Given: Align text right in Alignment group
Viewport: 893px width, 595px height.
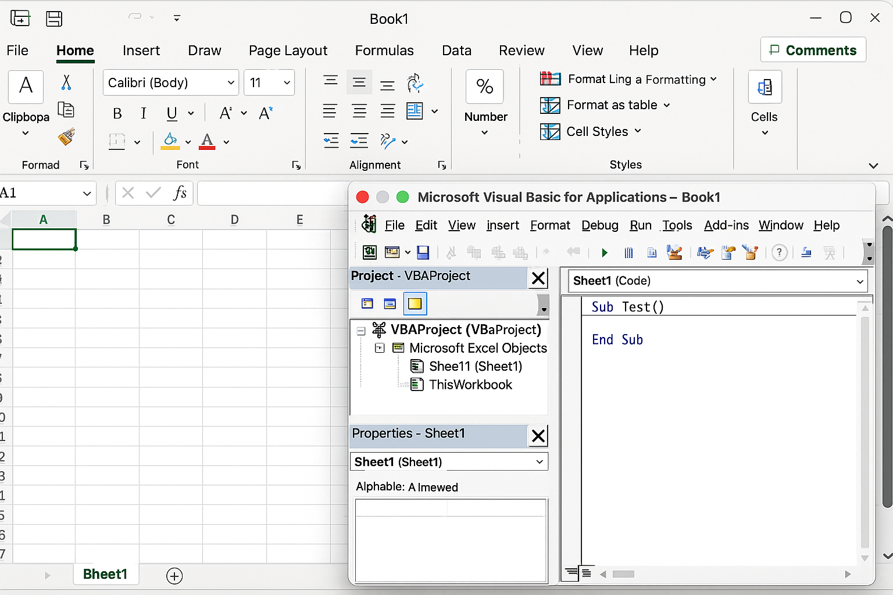Looking at the screenshot, I should coord(387,110).
